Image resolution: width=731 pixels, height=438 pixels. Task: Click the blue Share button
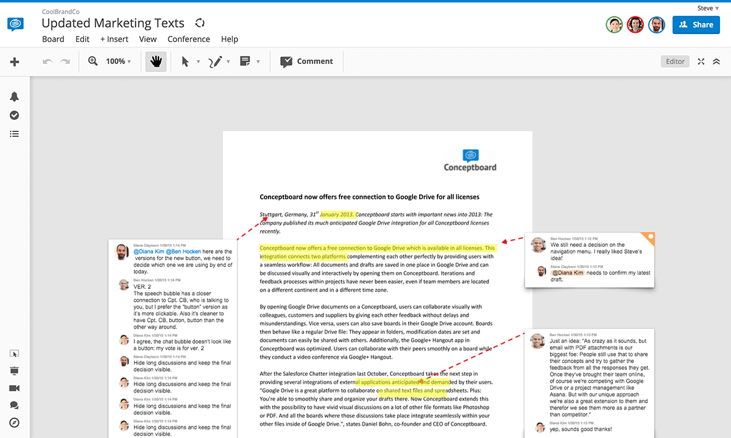click(x=696, y=25)
